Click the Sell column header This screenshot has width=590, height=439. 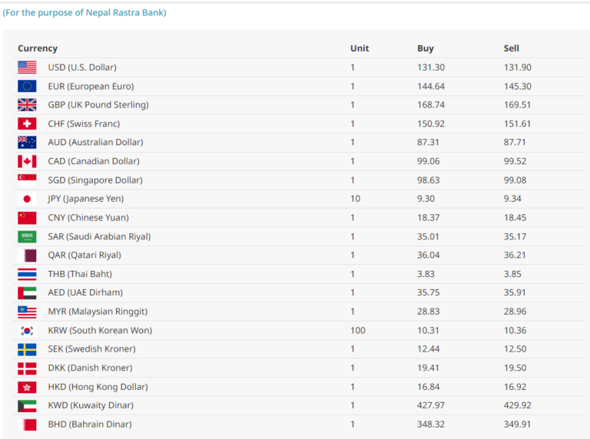[512, 48]
